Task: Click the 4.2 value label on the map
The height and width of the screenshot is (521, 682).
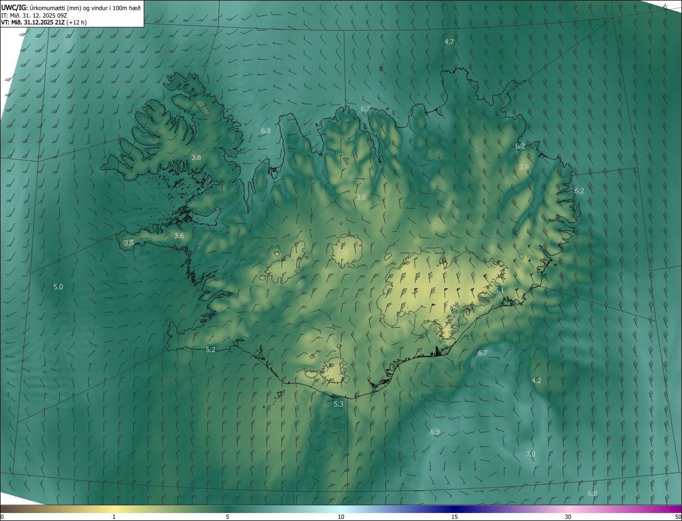Action: 537,380
